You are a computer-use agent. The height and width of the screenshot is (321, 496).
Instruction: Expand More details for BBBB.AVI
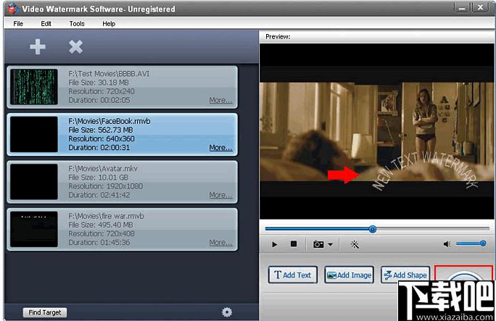coord(220,100)
